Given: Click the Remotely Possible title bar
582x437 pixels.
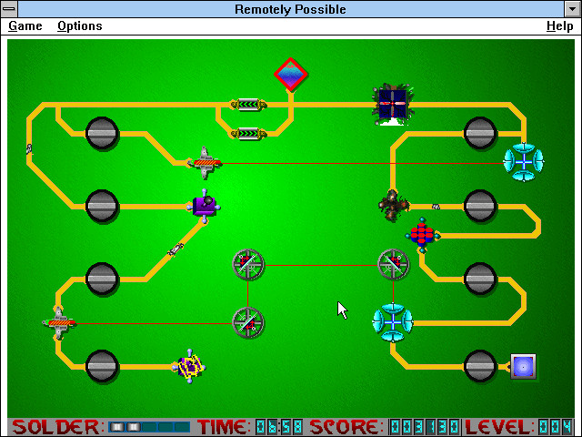Looking at the screenshot, I should [x=291, y=9].
